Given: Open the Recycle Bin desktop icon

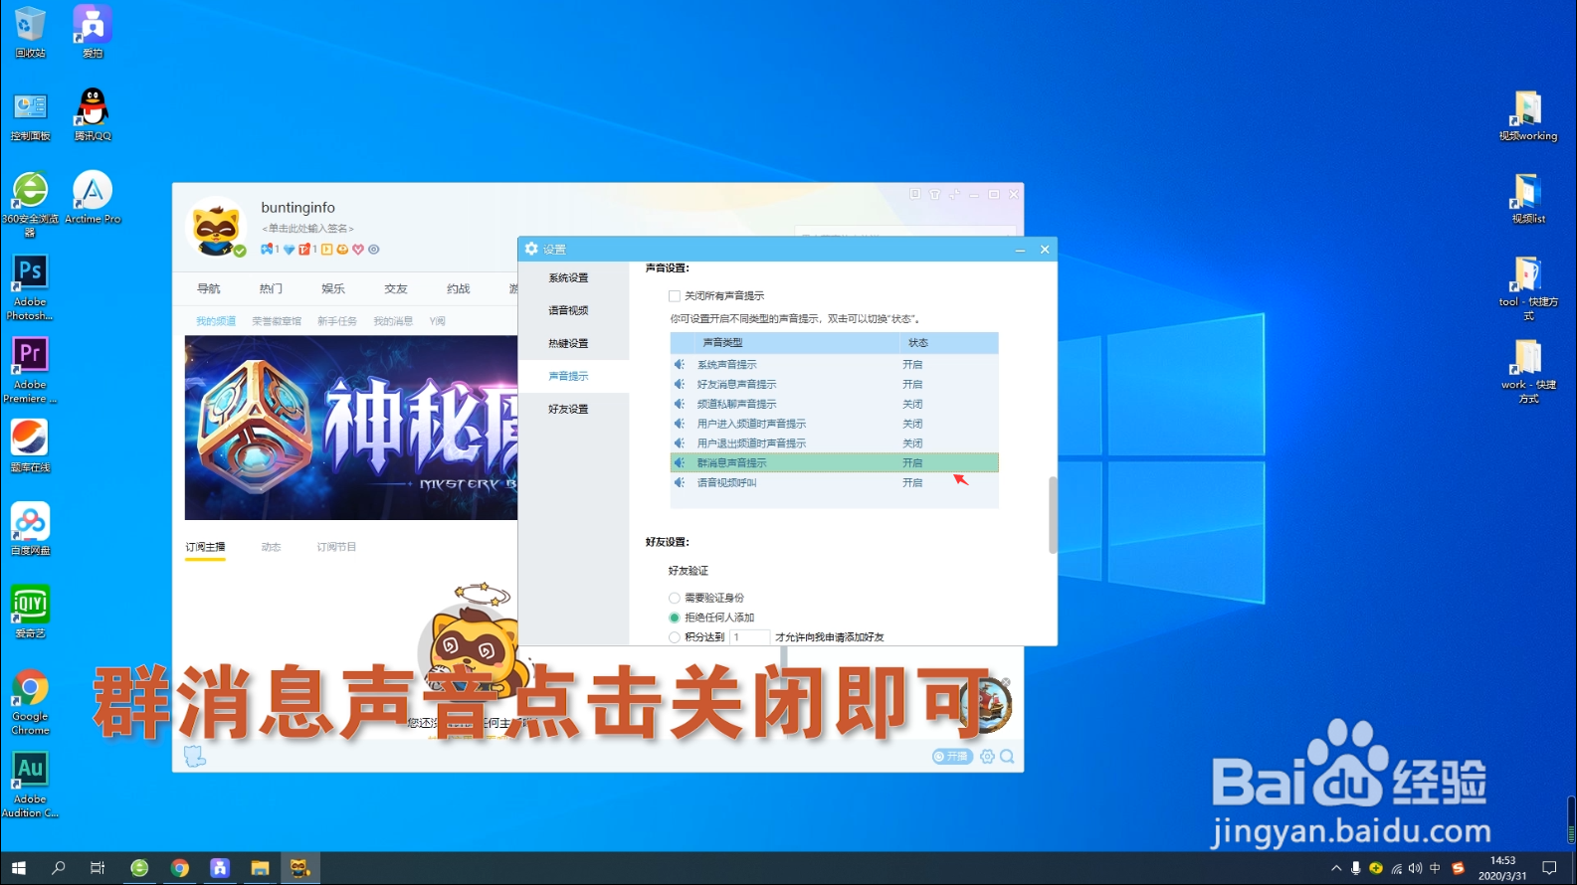Looking at the screenshot, I should pyautogui.click(x=30, y=31).
